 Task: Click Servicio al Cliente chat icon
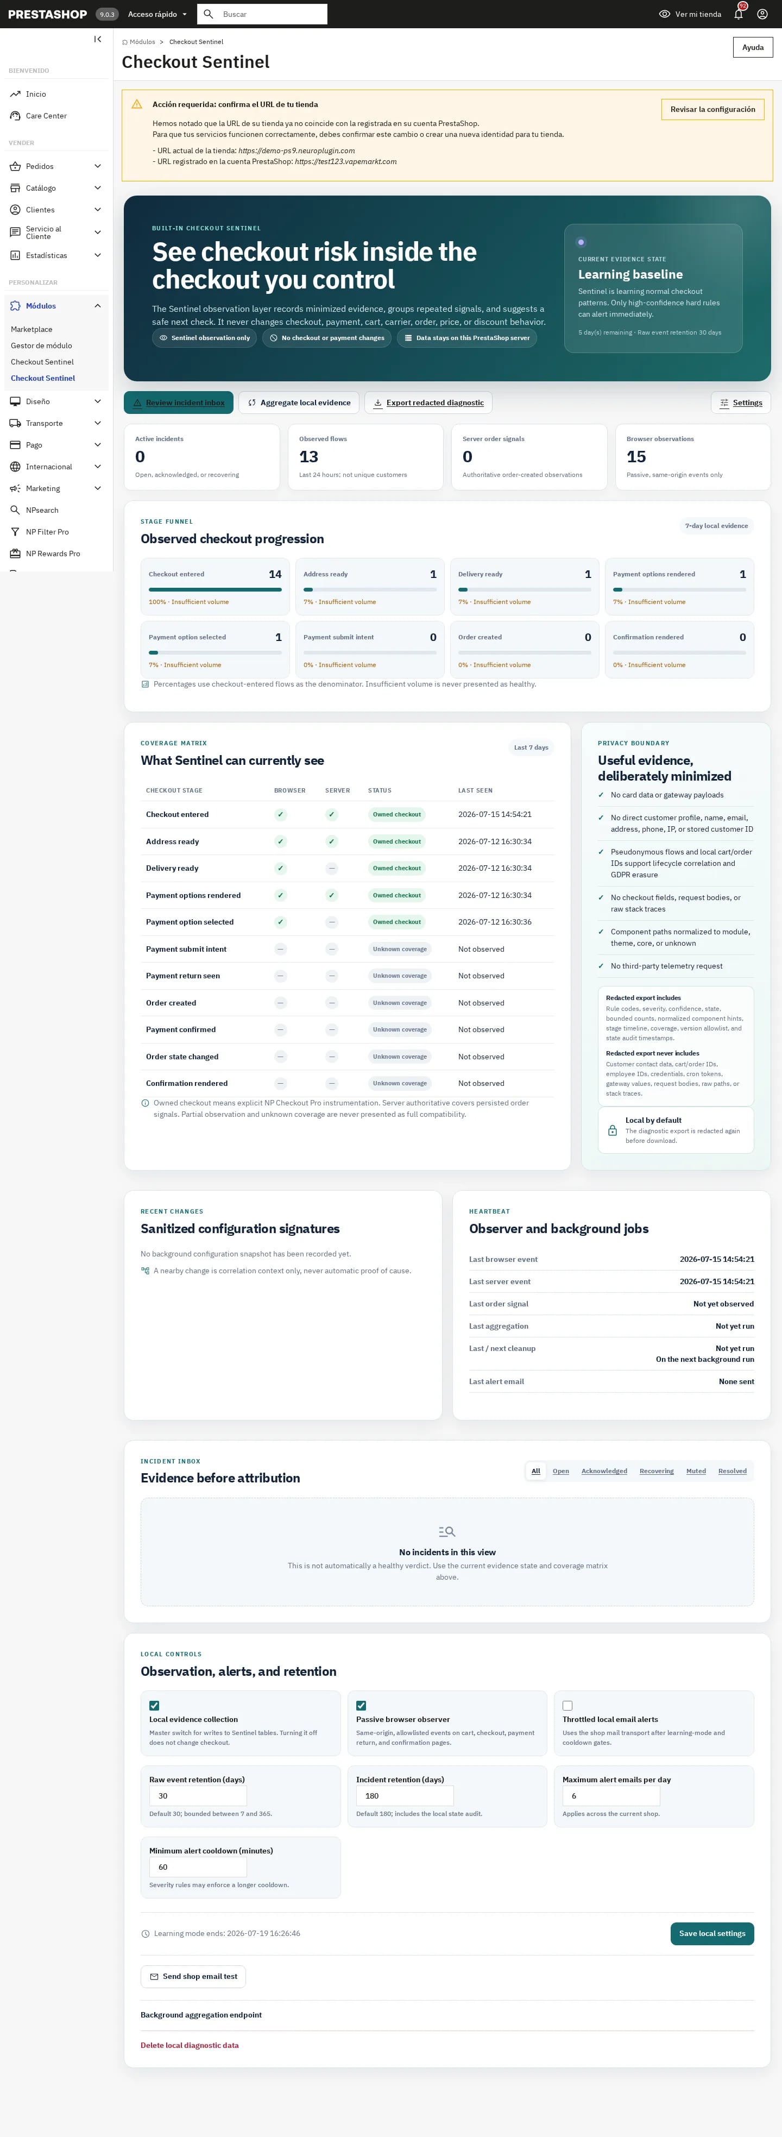pyautogui.click(x=15, y=232)
